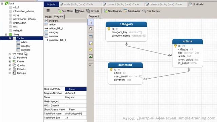Click Save As in the toolbar

93,11
